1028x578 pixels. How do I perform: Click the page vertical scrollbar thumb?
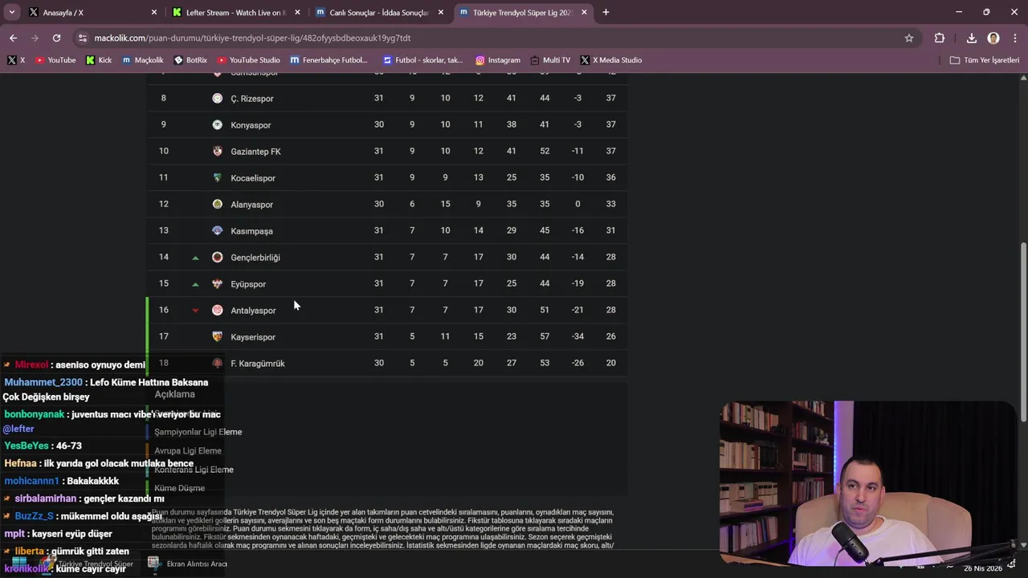point(1023,333)
